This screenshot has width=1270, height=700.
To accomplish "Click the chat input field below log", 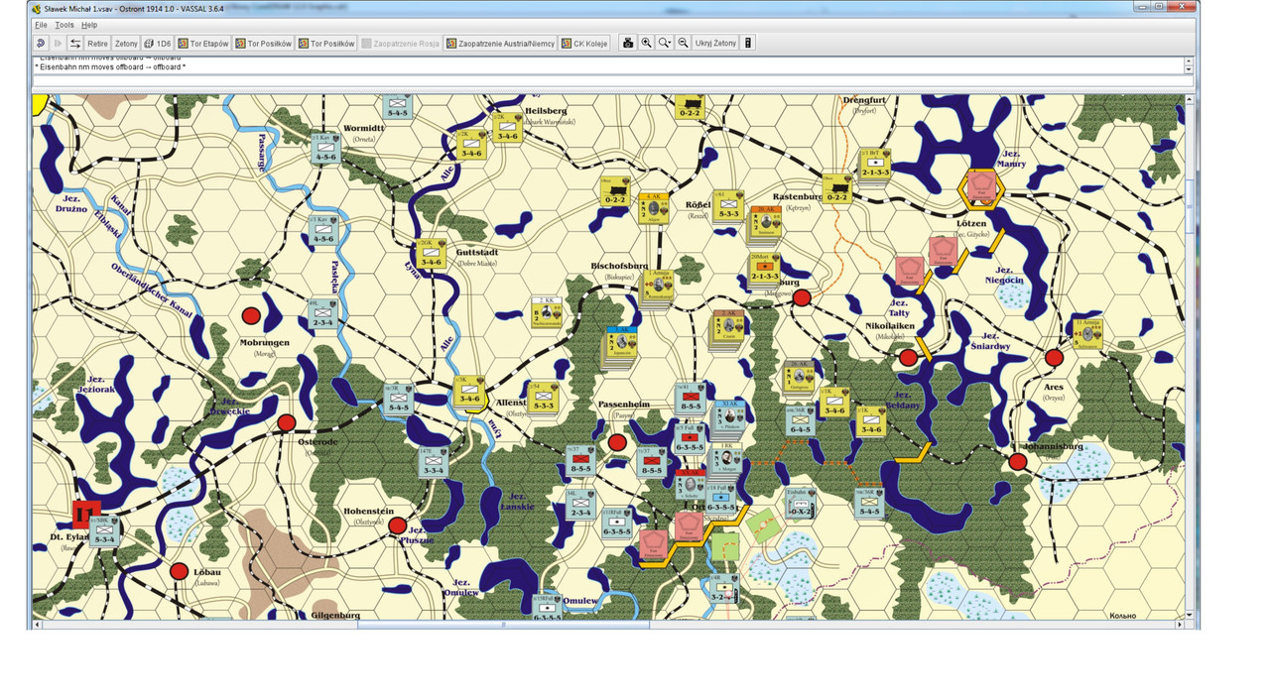I will point(611,82).
